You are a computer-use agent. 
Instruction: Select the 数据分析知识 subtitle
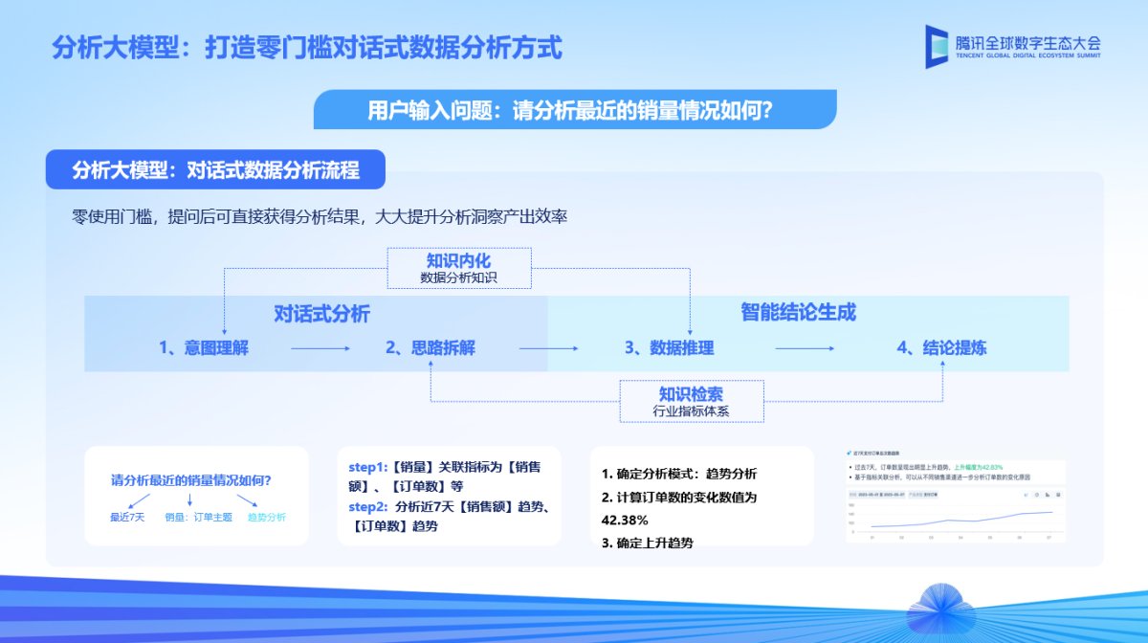click(x=459, y=278)
